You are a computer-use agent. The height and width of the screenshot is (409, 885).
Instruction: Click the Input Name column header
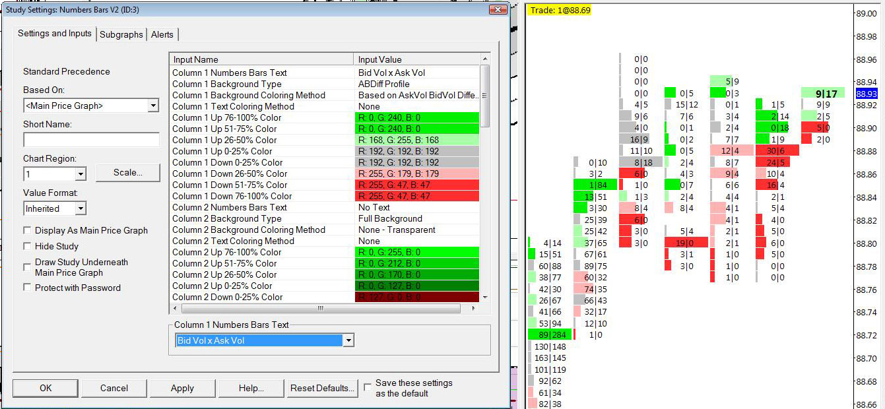[261, 59]
